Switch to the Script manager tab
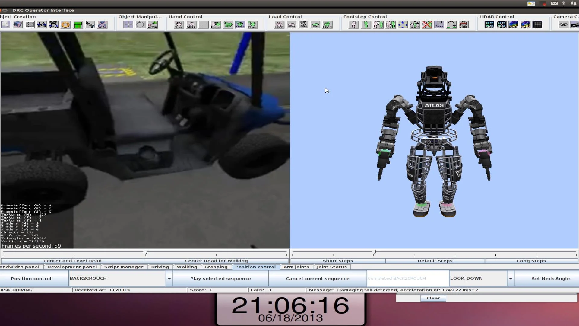 click(124, 267)
